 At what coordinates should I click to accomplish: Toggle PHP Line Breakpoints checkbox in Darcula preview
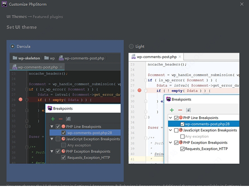click(x=58, y=127)
